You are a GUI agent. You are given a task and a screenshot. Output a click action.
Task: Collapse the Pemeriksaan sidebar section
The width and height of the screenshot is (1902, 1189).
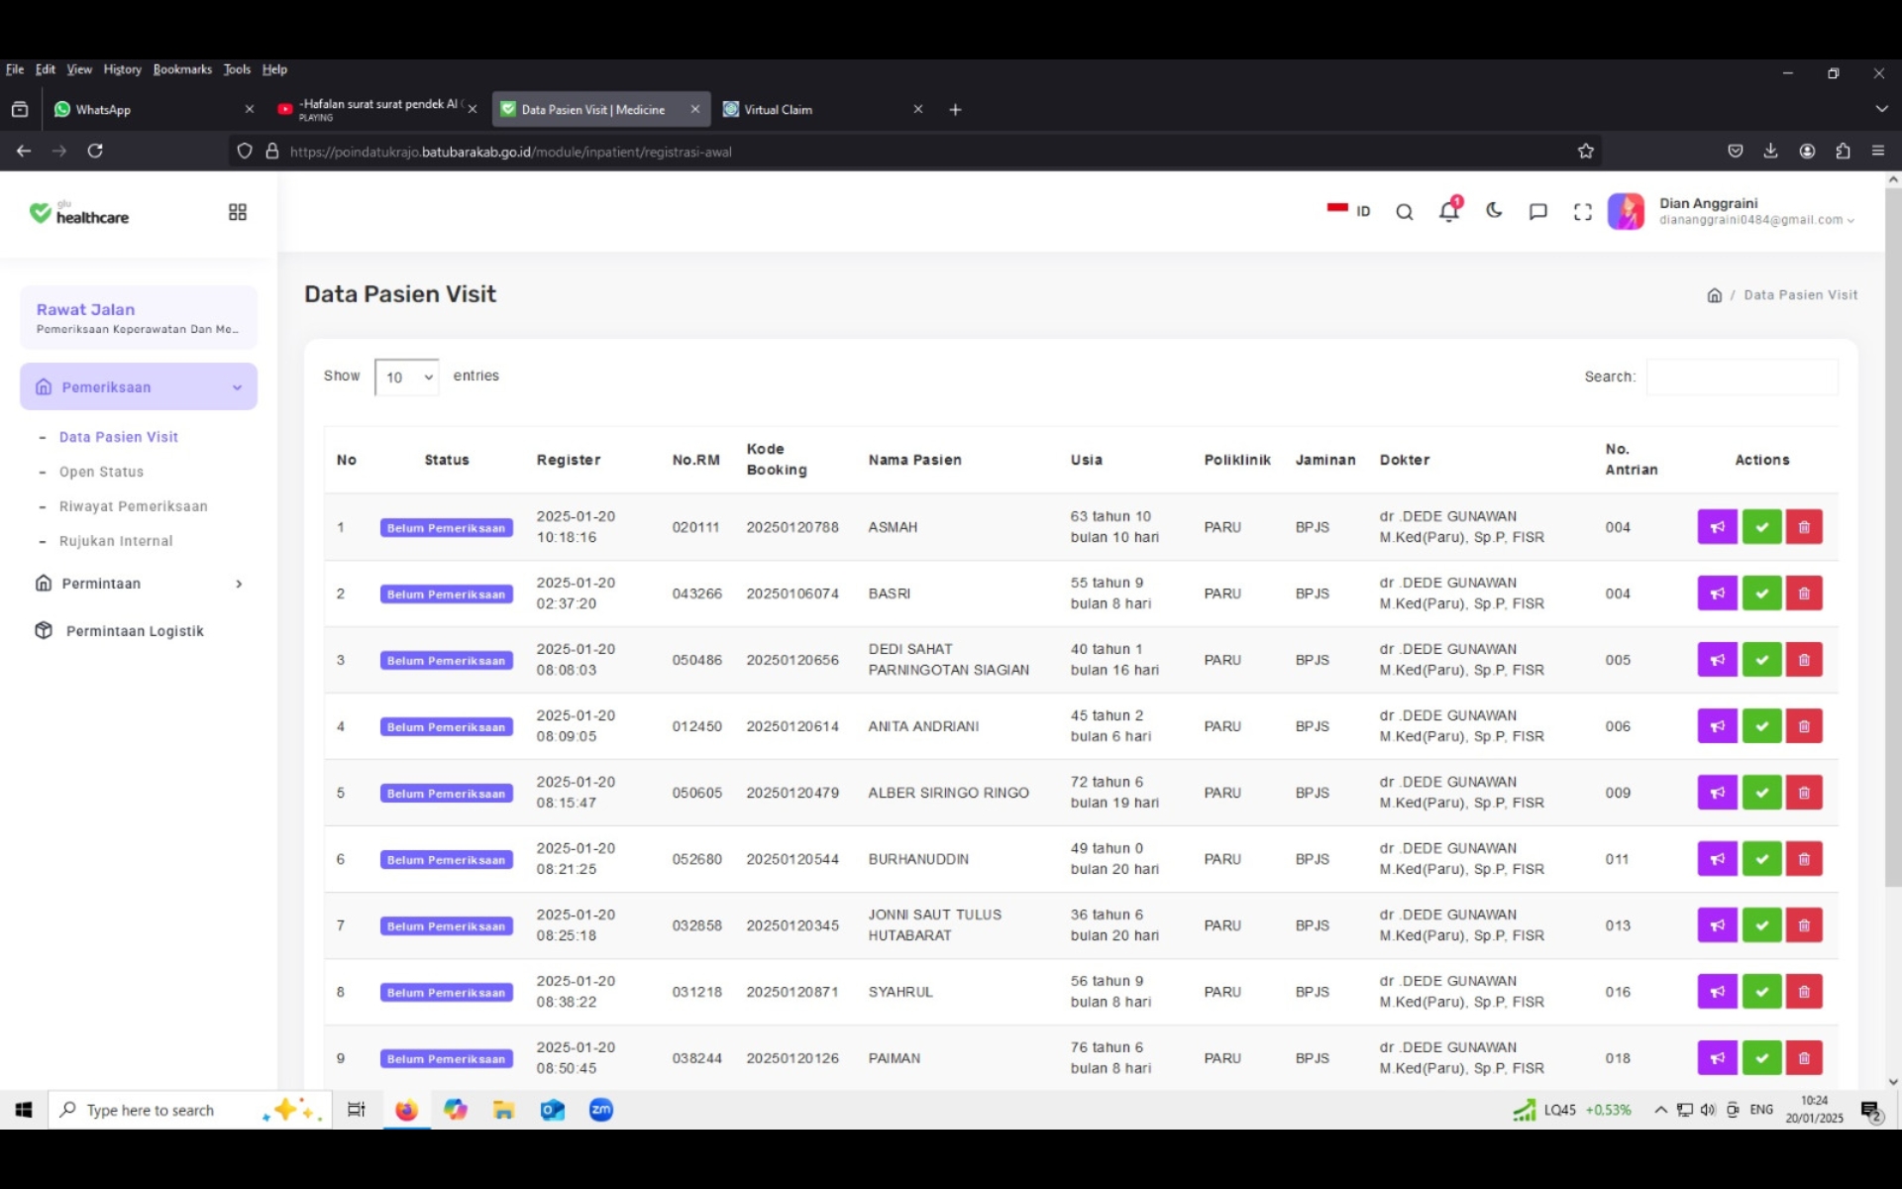click(139, 386)
